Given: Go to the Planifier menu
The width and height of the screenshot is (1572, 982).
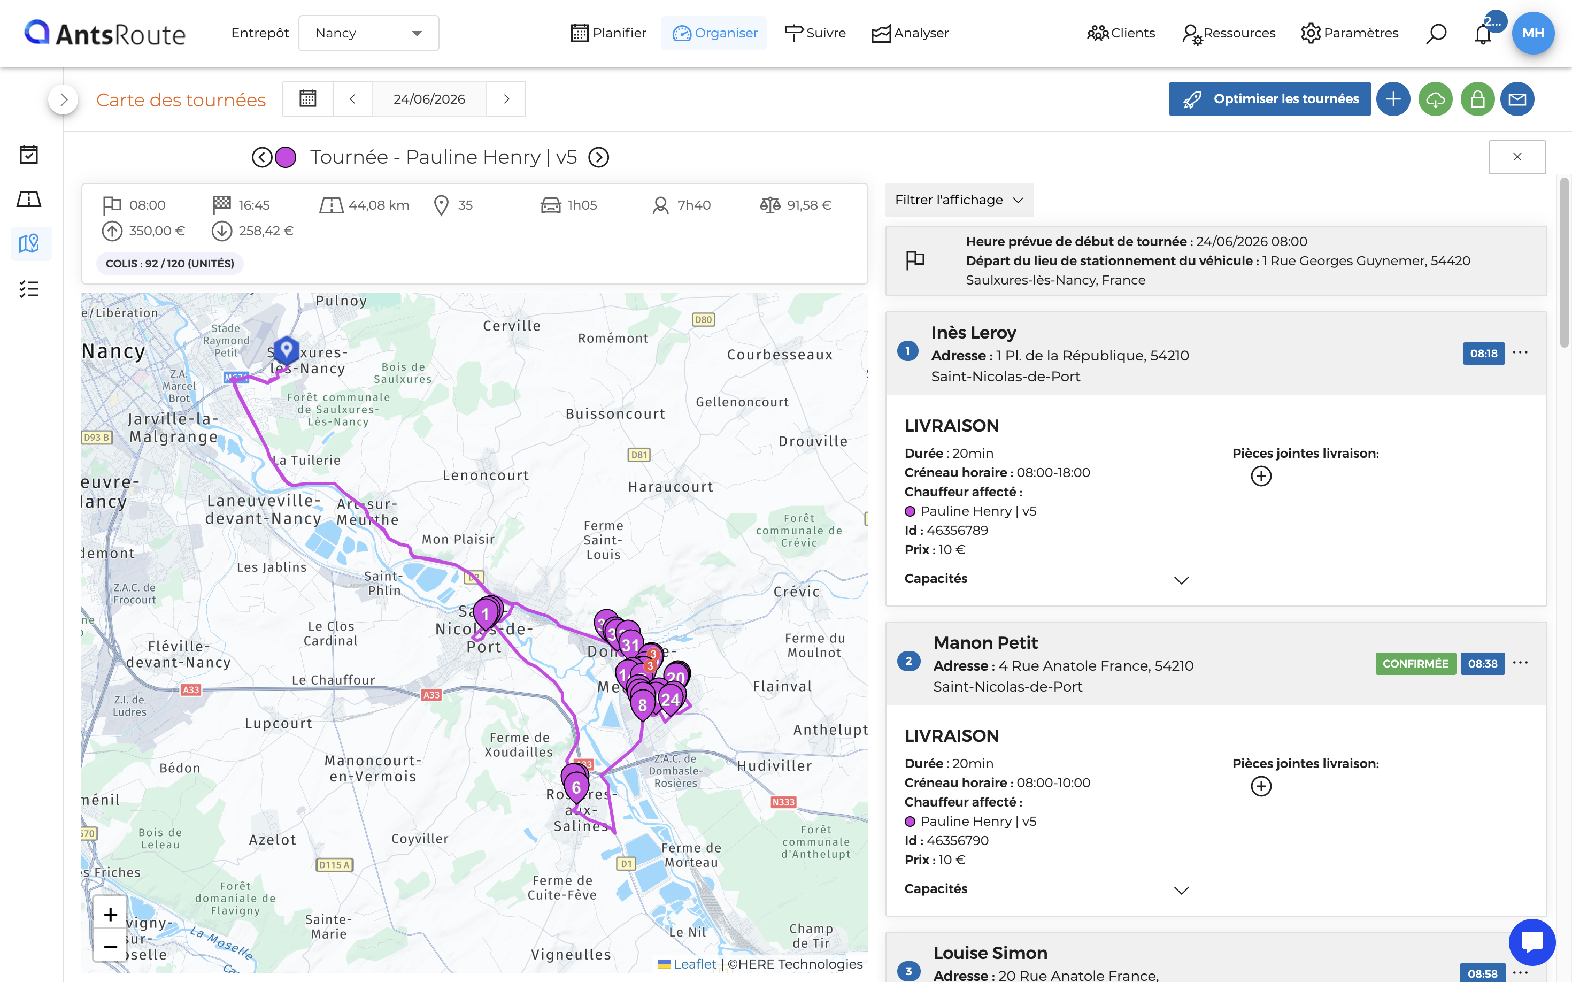Looking at the screenshot, I should [608, 33].
